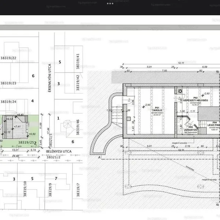This screenshot has height=220, width=220.
Task: Click the parcel label 38319/41
Action: tap(78, 61)
